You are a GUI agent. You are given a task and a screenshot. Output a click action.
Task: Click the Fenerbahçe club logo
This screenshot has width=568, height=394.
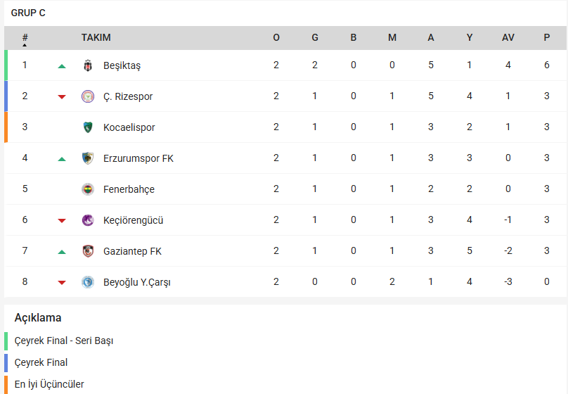click(87, 189)
